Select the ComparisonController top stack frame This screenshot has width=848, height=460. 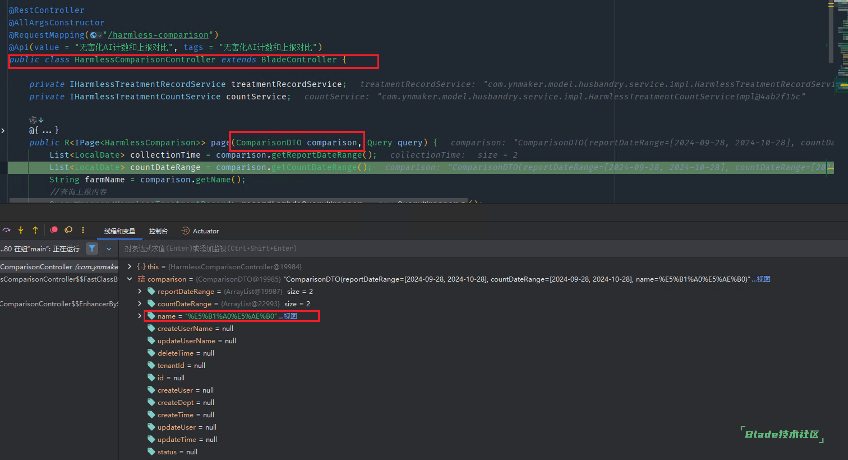click(x=59, y=266)
